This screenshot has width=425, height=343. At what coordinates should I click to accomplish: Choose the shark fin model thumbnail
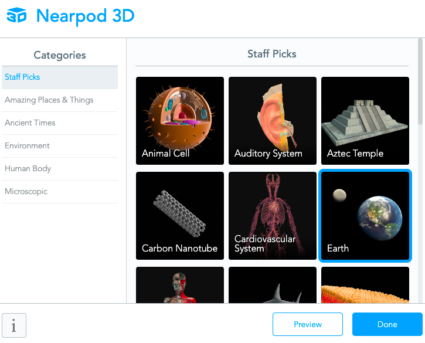(x=273, y=285)
